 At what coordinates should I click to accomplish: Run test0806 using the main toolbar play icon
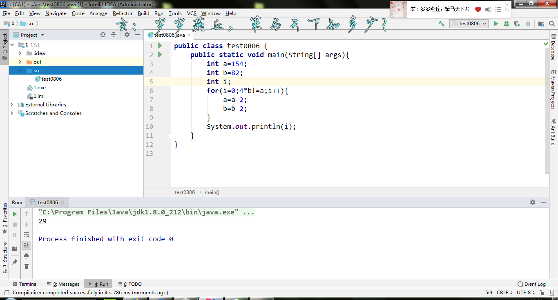click(496, 24)
